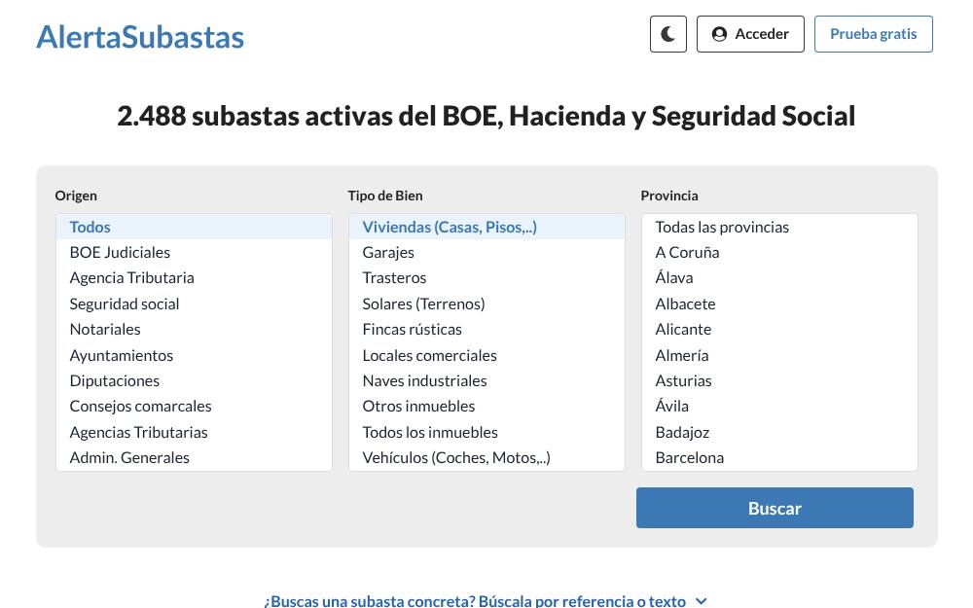Pick Otros inmuebles asset type
973x608 pixels.
point(486,407)
